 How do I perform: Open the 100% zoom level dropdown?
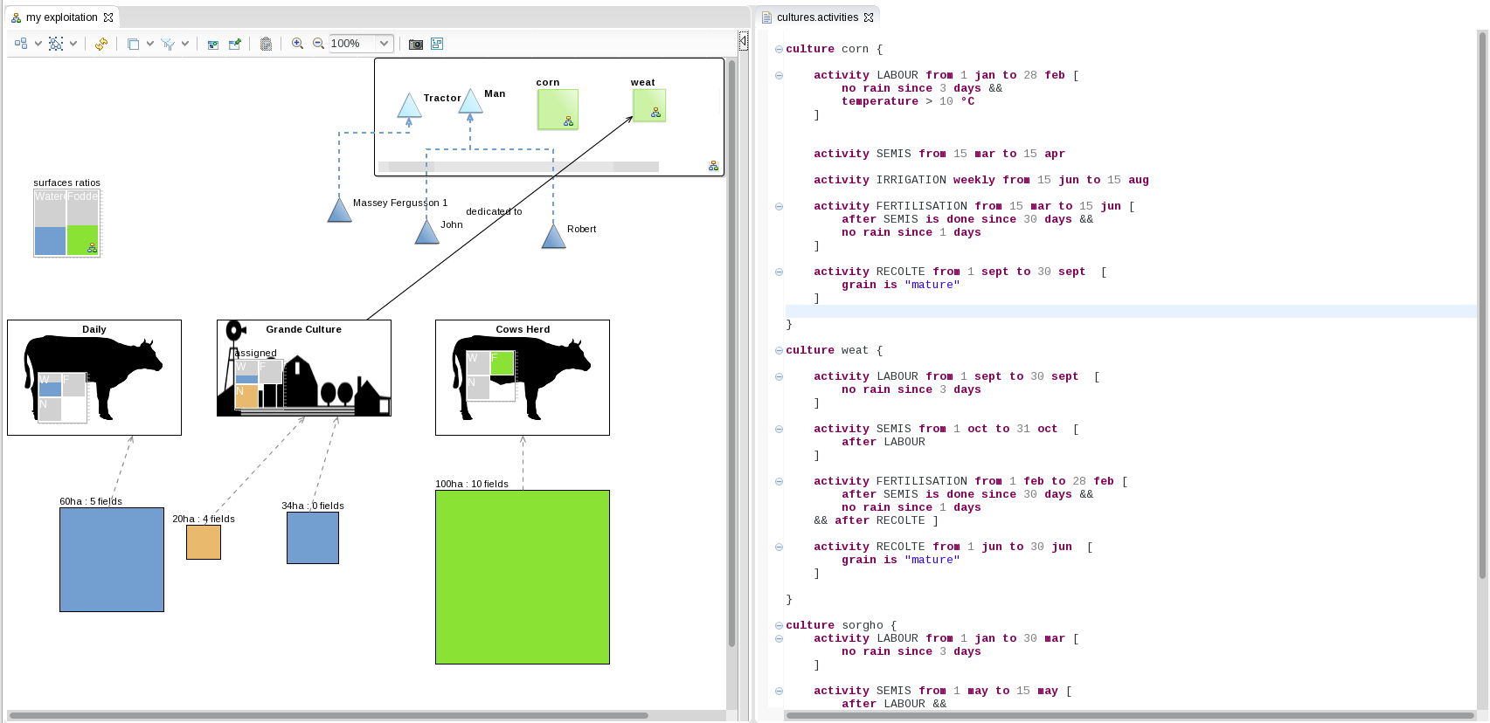tap(384, 44)
